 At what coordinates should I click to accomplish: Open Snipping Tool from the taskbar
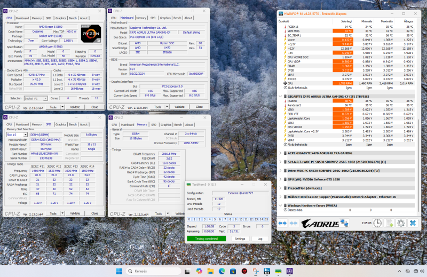[x=256, y=271]
